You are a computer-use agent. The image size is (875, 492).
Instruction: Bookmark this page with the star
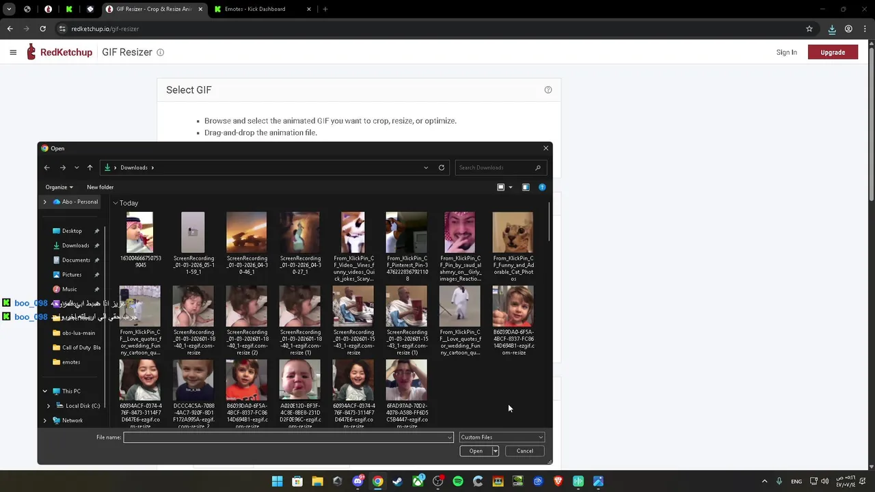(809, 29)
